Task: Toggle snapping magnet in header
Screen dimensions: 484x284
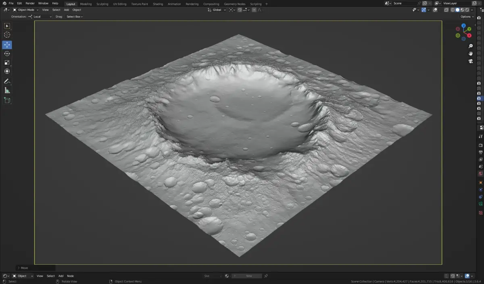Action: pos(240,10)
